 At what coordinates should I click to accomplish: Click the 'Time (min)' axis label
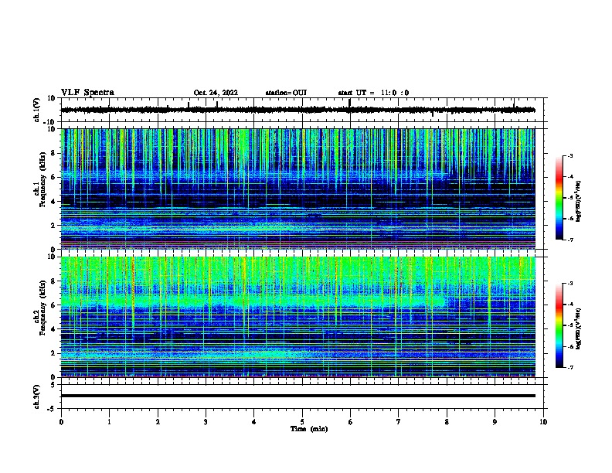[x=309, y=429]
